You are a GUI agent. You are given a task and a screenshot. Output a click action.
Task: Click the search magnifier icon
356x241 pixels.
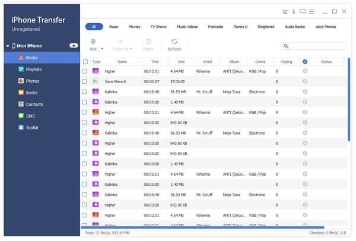tap(286, 46)
